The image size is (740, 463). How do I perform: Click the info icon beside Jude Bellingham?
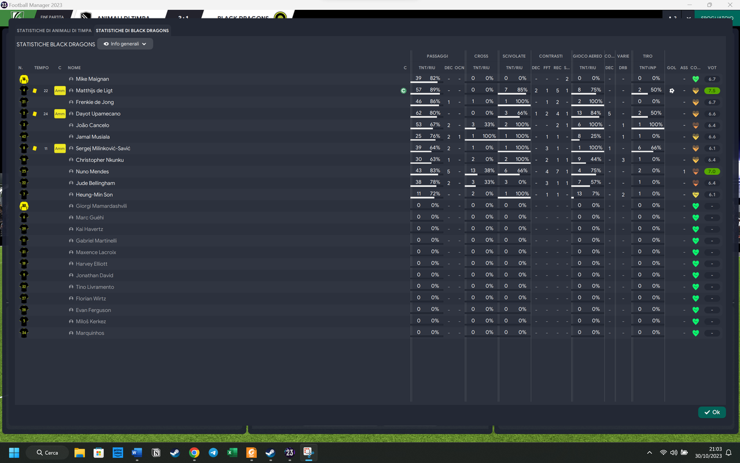(71, 183)
